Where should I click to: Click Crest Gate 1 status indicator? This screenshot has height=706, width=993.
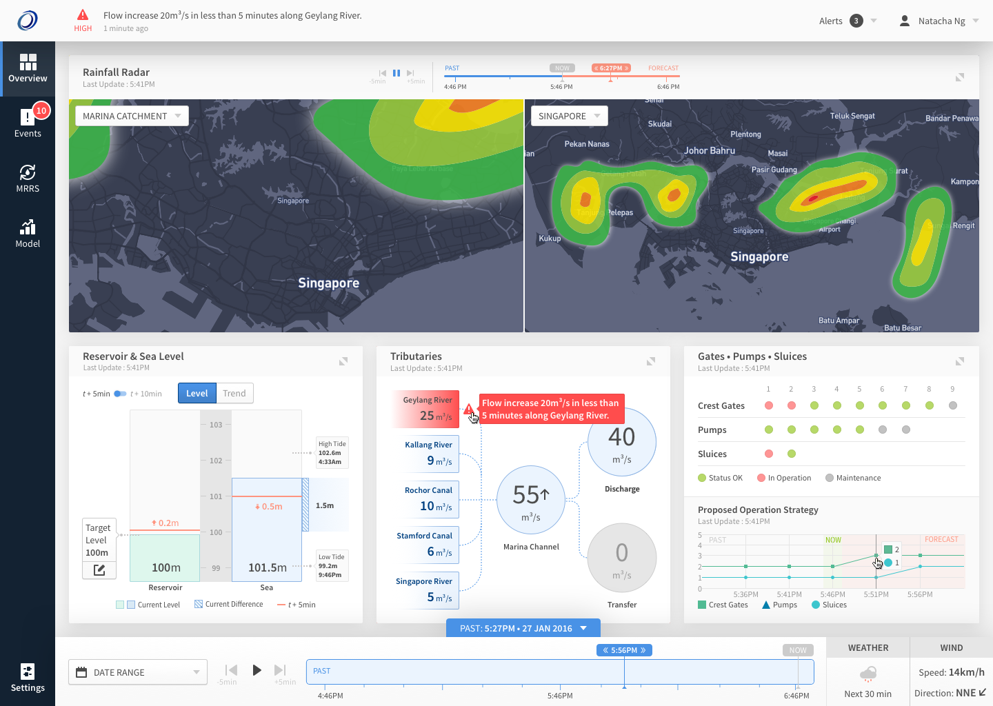click(x=769, y=405)
